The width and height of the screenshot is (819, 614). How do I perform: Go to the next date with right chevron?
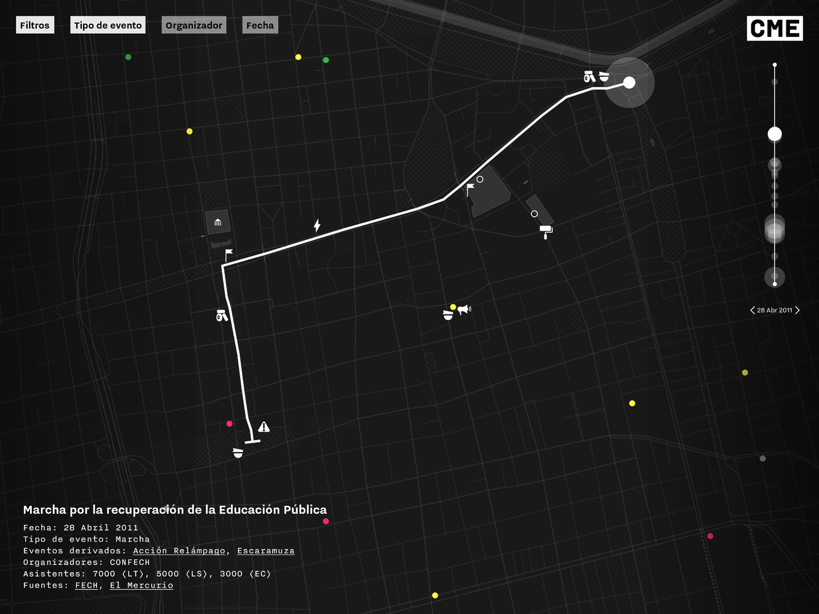(797, 310)
